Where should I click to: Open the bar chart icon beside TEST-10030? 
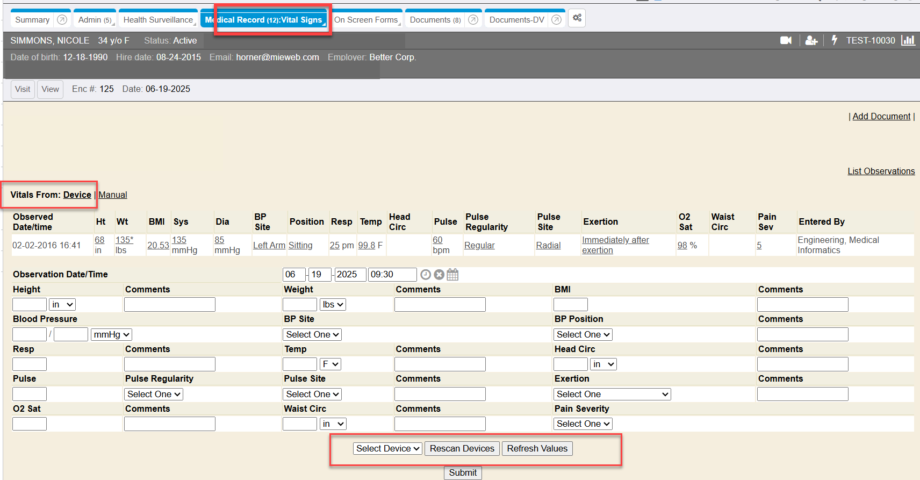[x=908, y=40]
